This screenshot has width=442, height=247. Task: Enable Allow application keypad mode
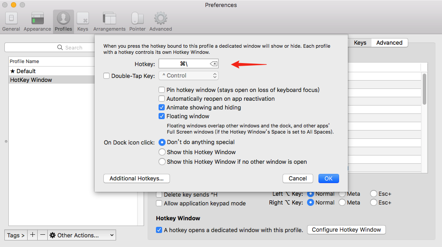point(159,203)
